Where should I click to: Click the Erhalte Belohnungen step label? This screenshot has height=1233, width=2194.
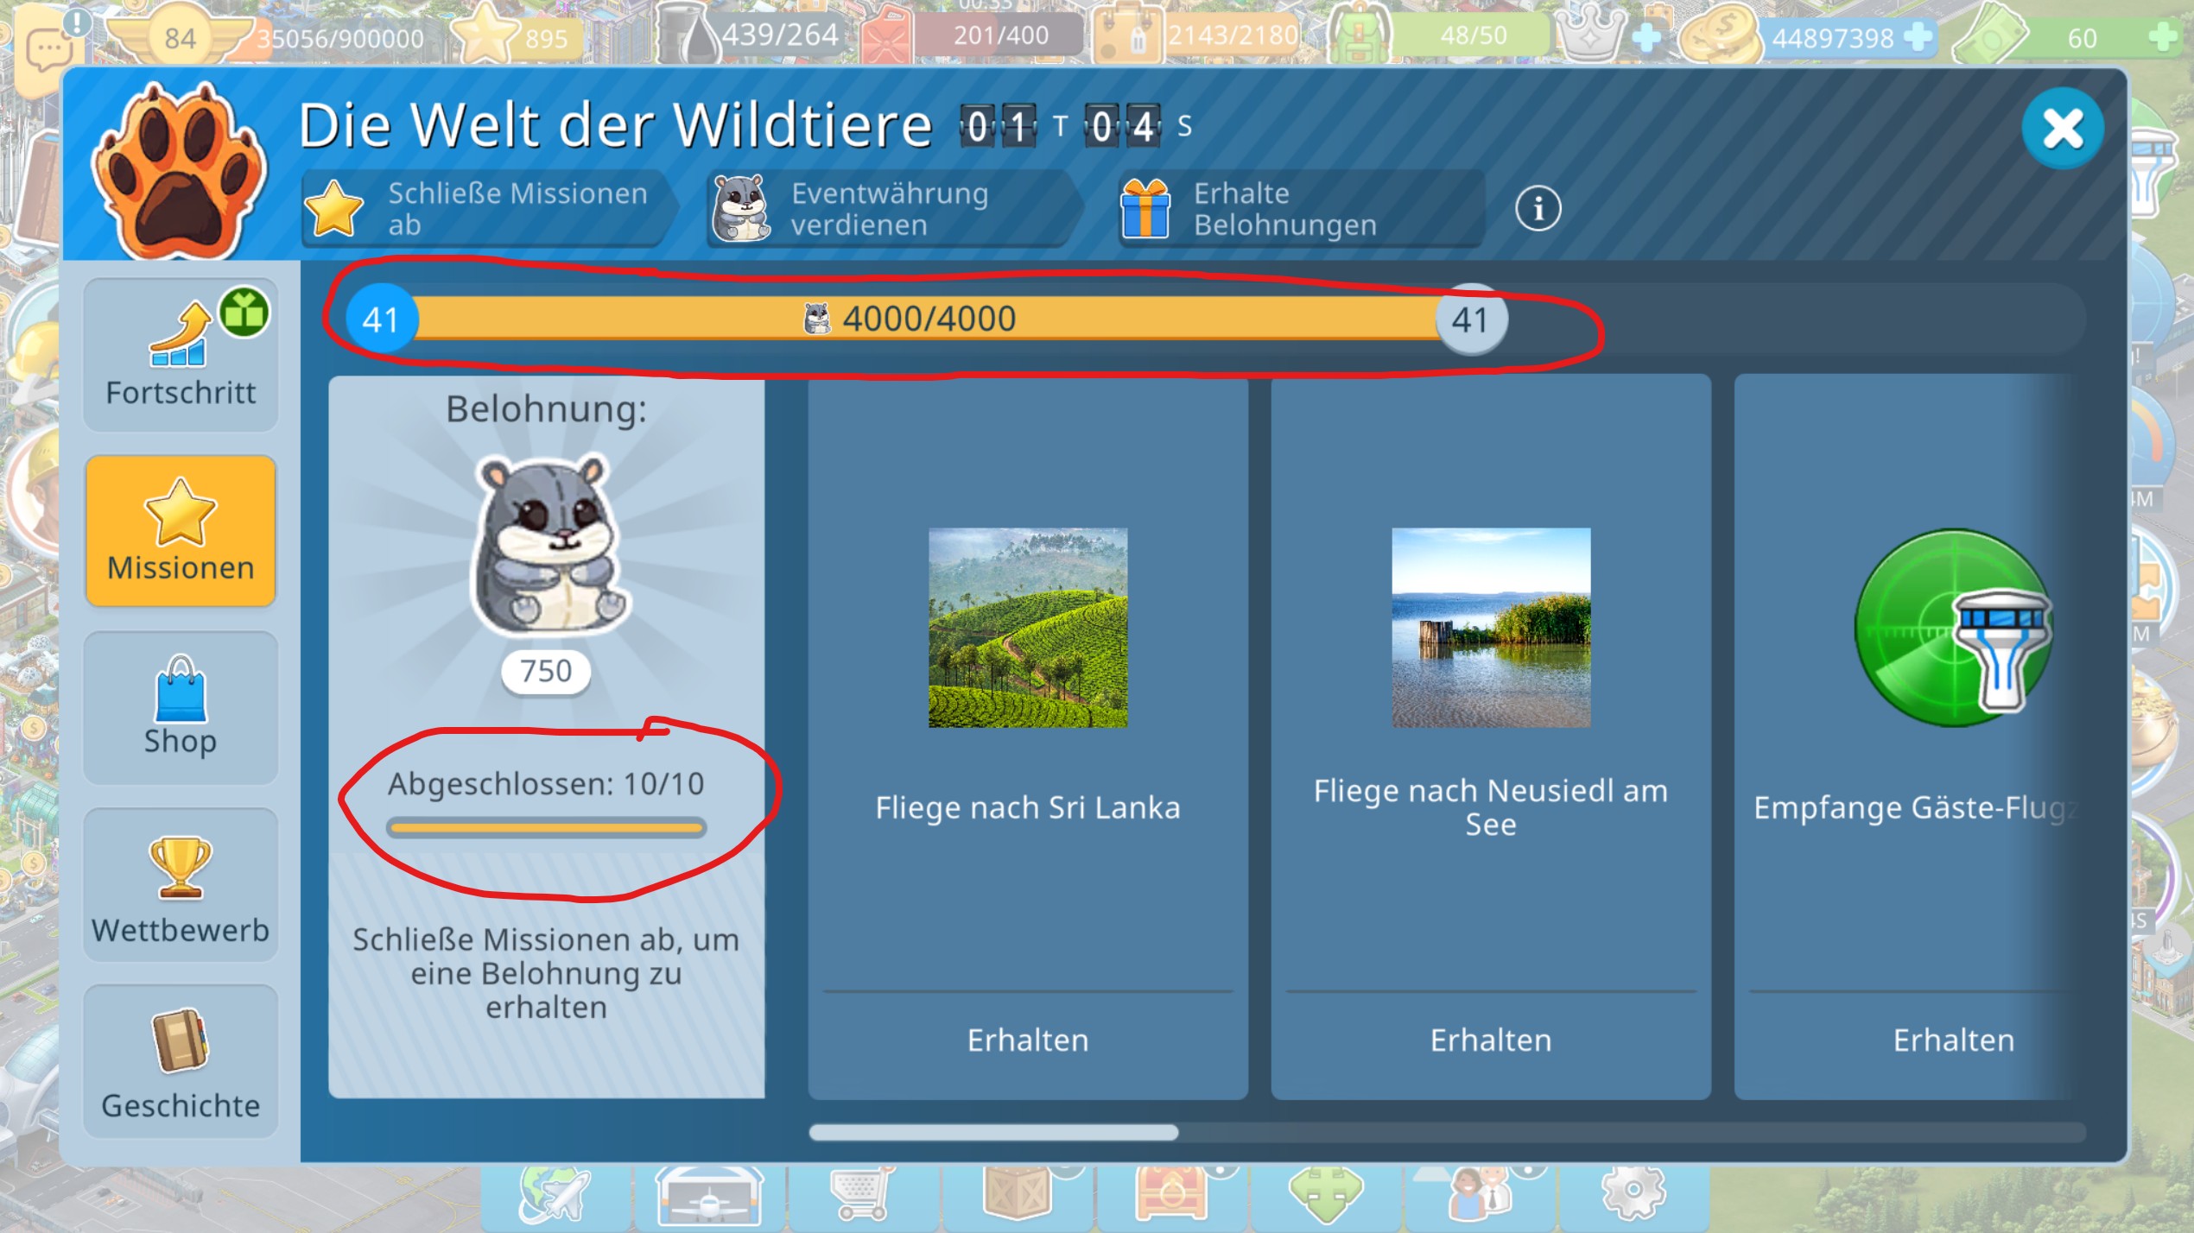pos(1284,209)
